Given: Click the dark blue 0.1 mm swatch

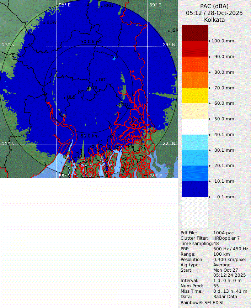Looking at the screenshot, I should (x=195, y=189).
